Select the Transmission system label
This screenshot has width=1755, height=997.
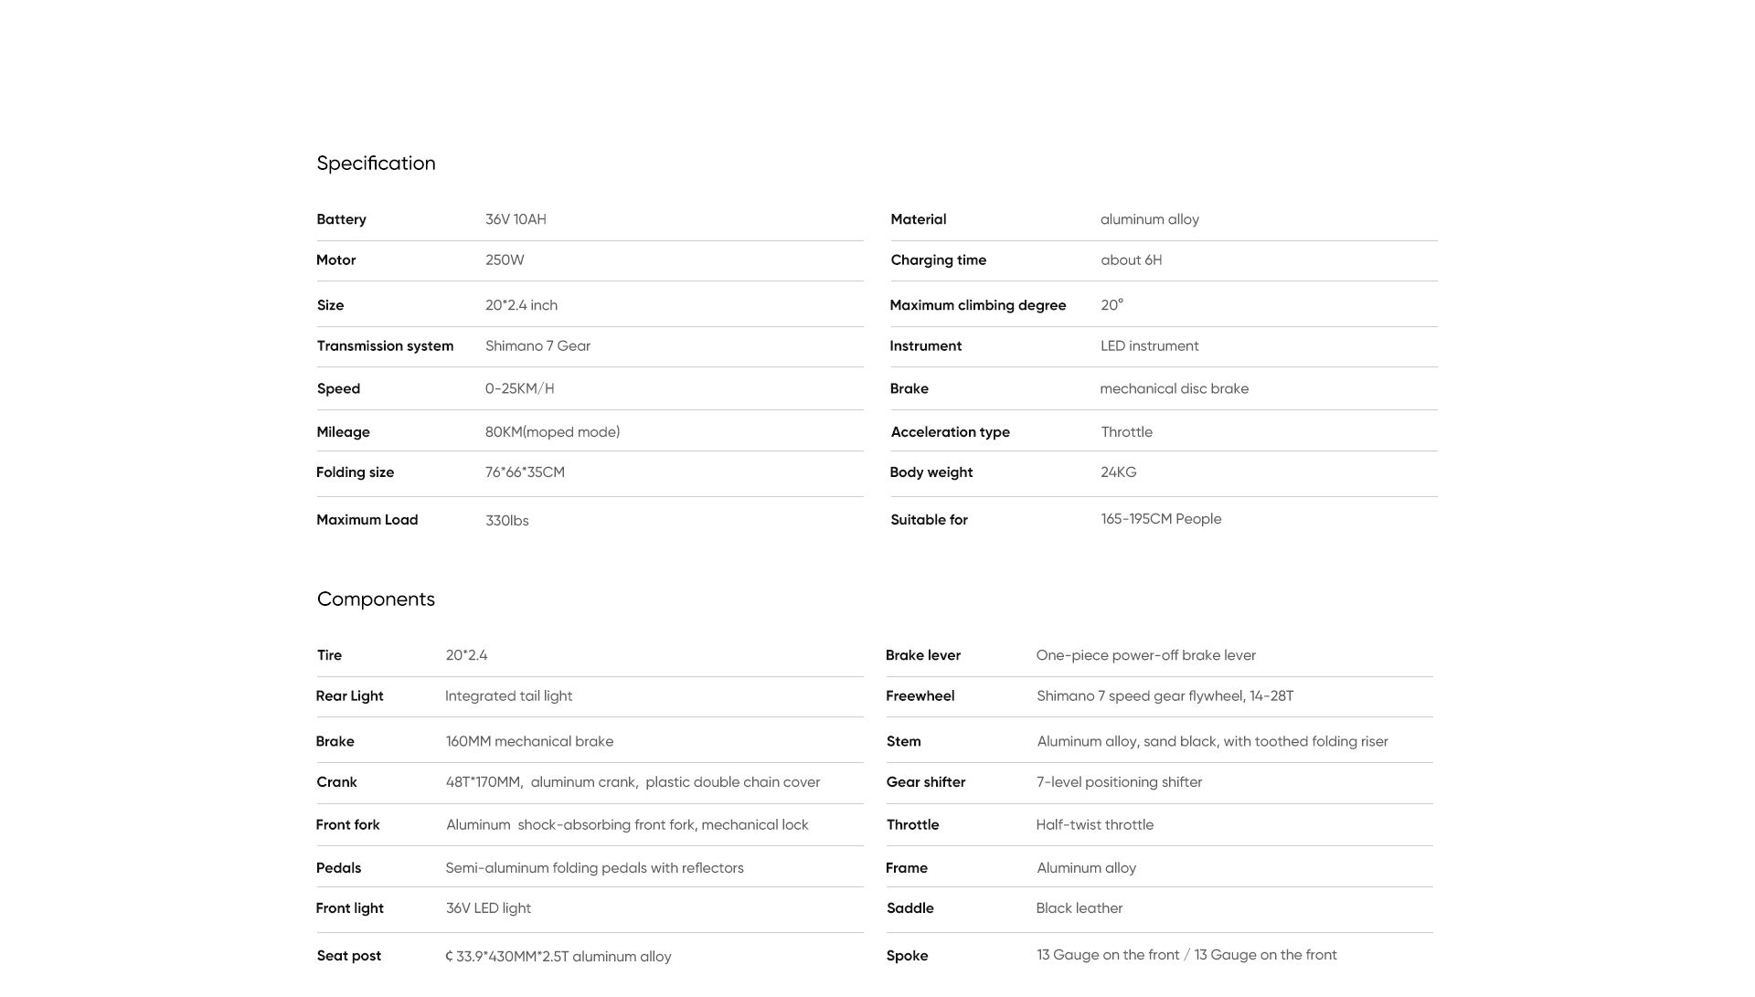[385, 346]
